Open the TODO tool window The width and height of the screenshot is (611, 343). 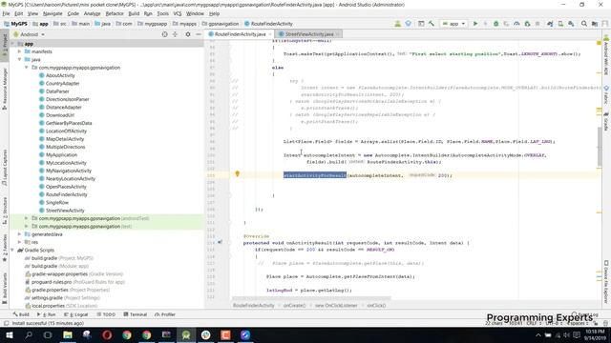(106, 314)
